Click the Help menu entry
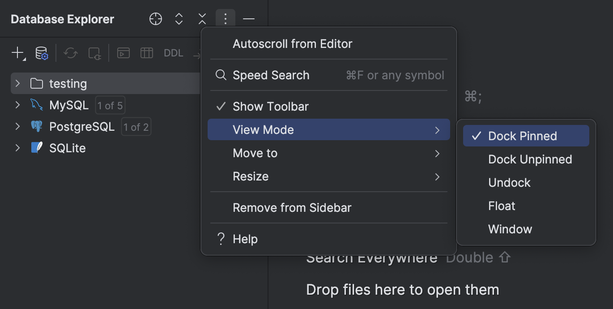 coord(245,239)
